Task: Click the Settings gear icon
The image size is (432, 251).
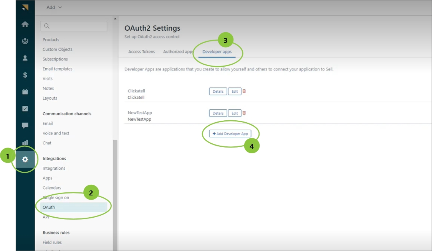Action: [x=25, y=159]
